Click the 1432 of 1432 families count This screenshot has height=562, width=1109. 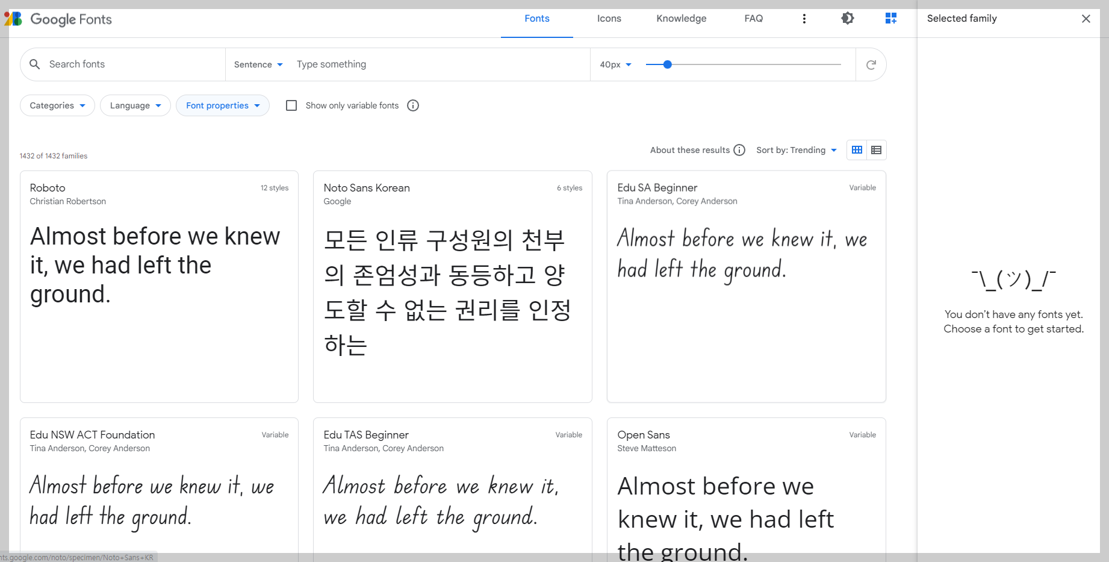54,156
